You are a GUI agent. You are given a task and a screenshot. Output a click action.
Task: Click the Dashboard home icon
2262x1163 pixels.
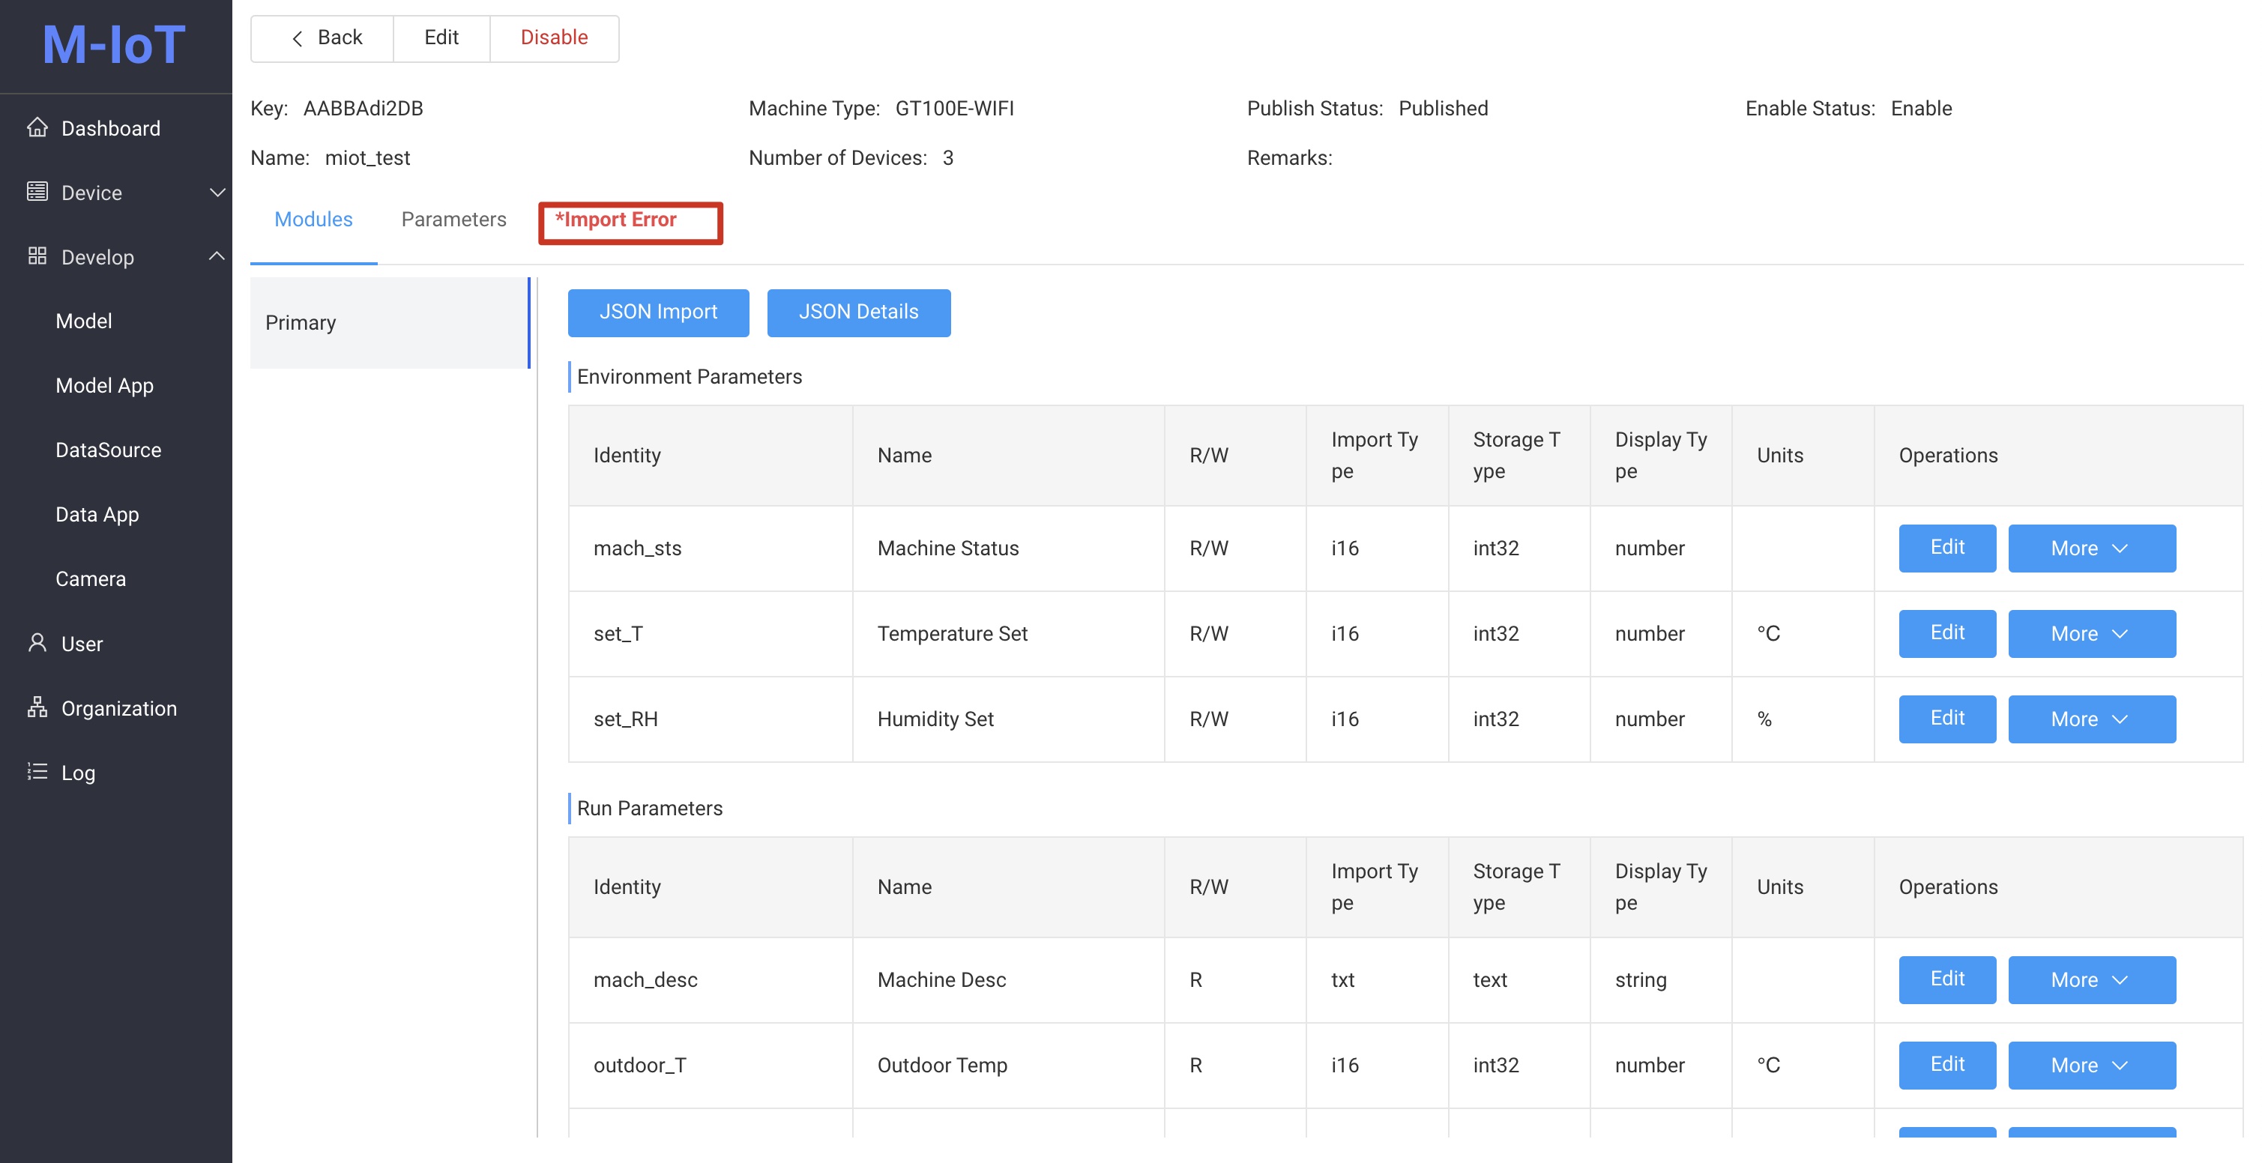pyautogui.click(x=37, y=127)
